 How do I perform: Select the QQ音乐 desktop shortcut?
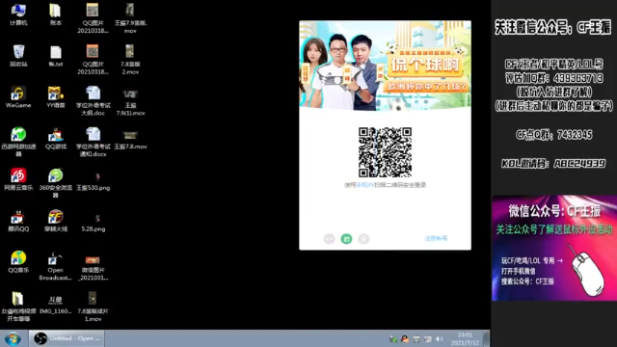(x=18, y=261)
